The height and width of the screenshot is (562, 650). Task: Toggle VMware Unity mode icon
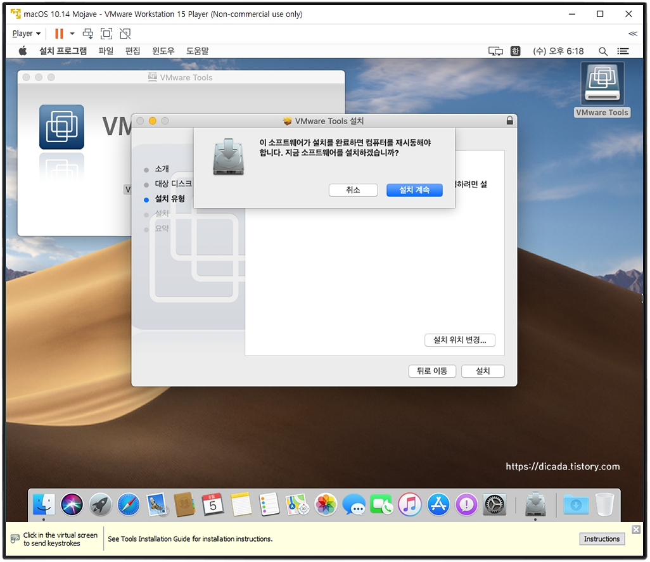tap(125, 34)
